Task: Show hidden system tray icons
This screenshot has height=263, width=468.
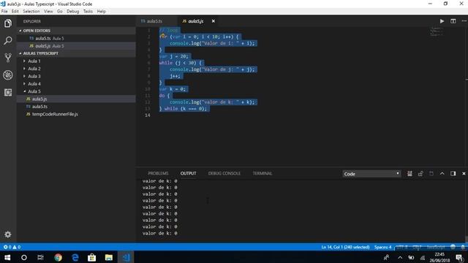Action: point(400,258)
